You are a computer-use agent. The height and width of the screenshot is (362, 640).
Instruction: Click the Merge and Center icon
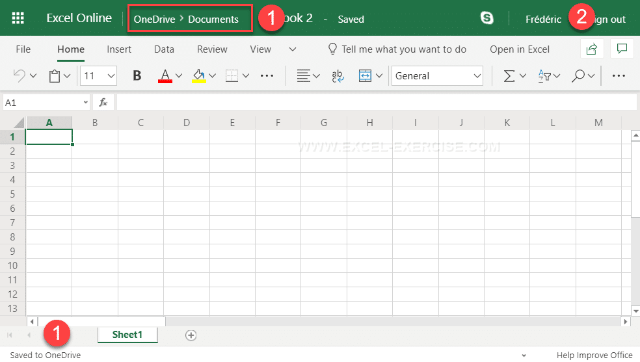365,76
